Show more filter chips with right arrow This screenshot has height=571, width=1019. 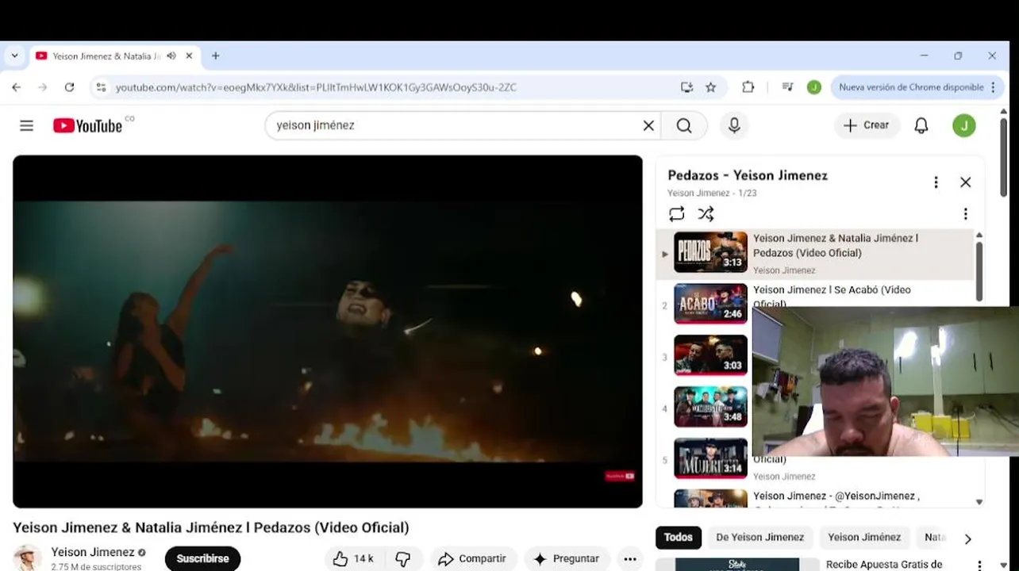pos(967,538)
